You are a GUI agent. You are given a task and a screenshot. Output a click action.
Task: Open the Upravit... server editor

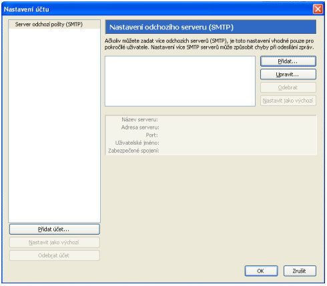(288, 74)
